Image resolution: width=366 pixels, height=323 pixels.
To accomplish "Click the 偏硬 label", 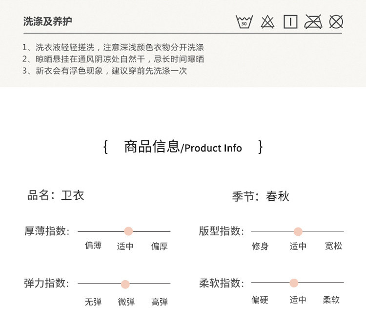I will click(260, 300).
